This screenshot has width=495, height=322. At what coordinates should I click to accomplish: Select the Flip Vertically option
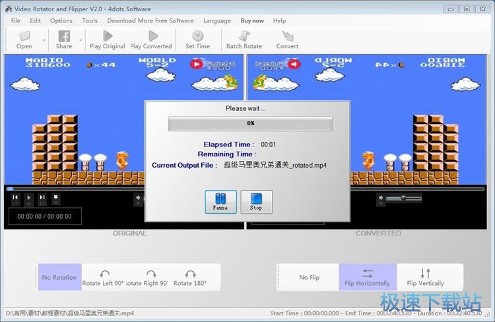click(x=425, y=277)
